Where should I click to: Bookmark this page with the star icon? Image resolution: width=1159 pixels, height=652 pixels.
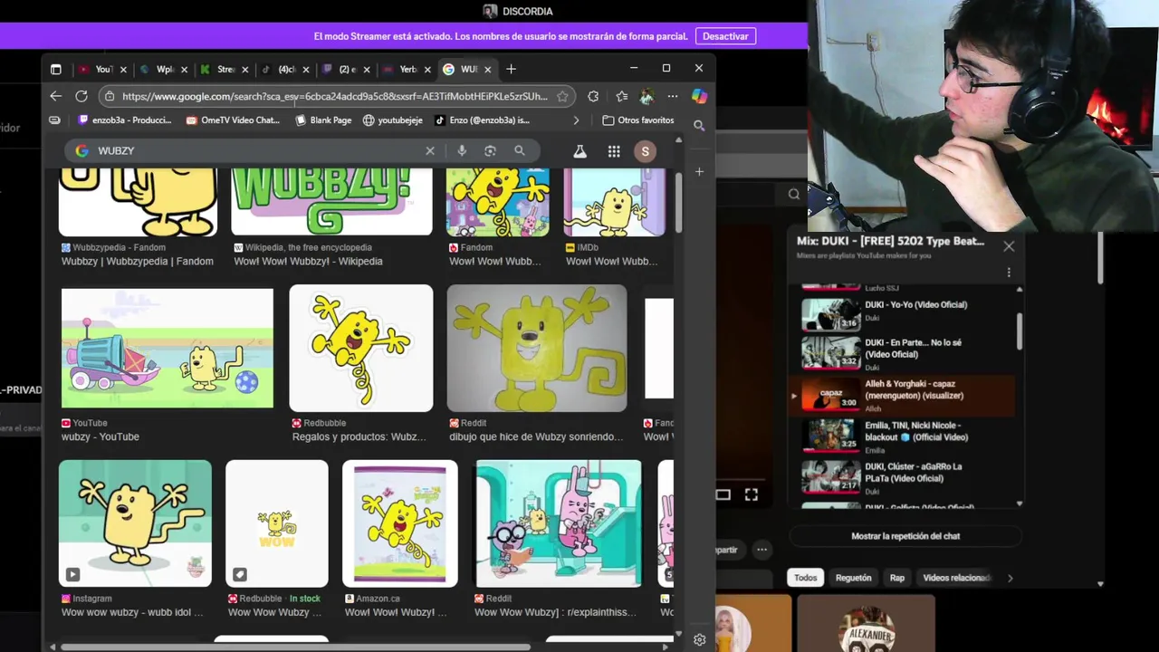click(x=562, y=96)
